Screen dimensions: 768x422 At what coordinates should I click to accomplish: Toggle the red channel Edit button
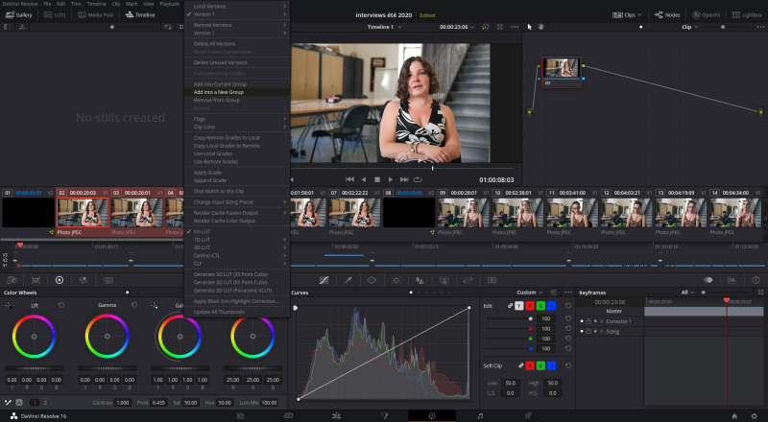(530, 306)
